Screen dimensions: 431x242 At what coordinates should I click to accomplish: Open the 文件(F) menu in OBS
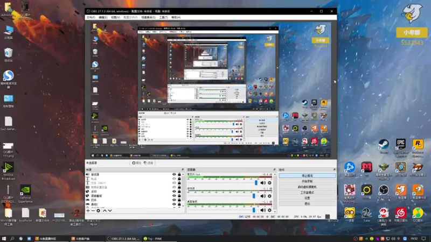91,17
